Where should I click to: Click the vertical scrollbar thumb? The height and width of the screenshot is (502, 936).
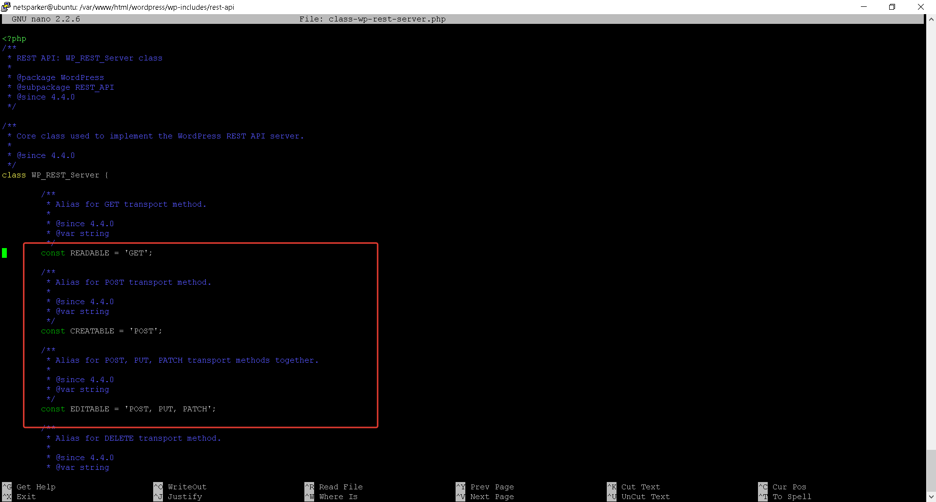931,466
